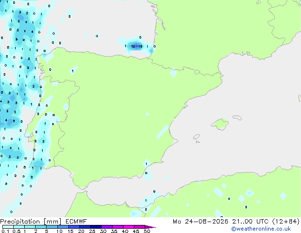Viewport: 301px width, 233px height.
Task: Select the Menorca island outline
Action: 237,117
